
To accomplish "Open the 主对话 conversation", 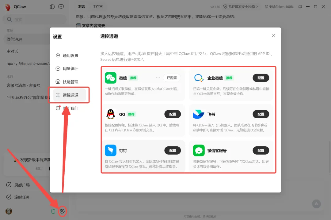I will point(27,51).
